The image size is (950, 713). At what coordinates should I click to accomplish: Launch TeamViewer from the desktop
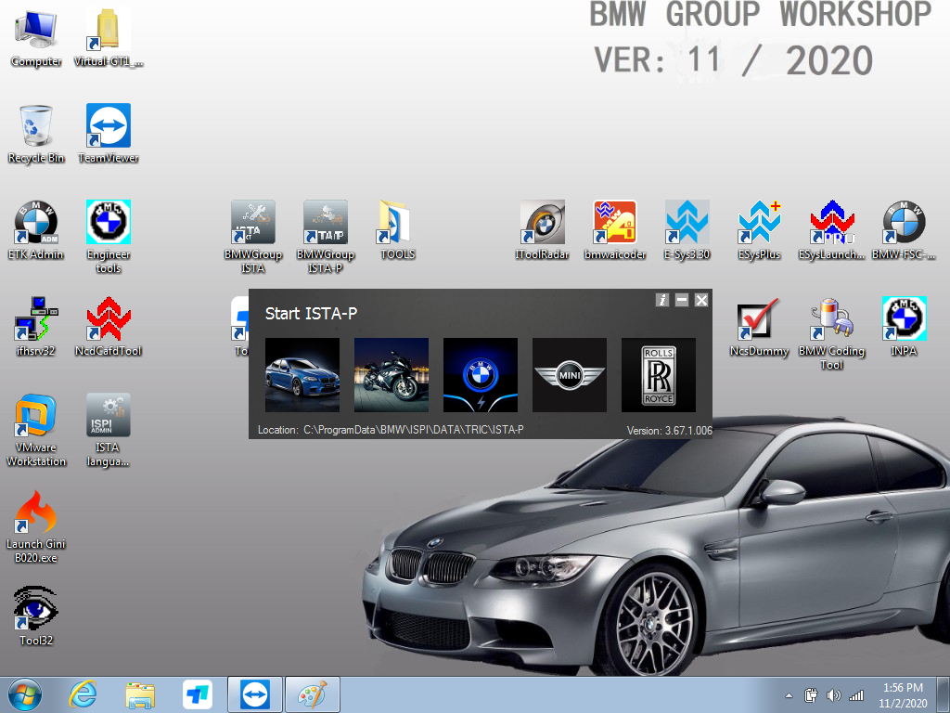click(x=109, y=134)
